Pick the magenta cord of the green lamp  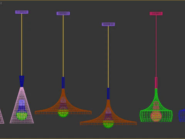coord(156,46)
